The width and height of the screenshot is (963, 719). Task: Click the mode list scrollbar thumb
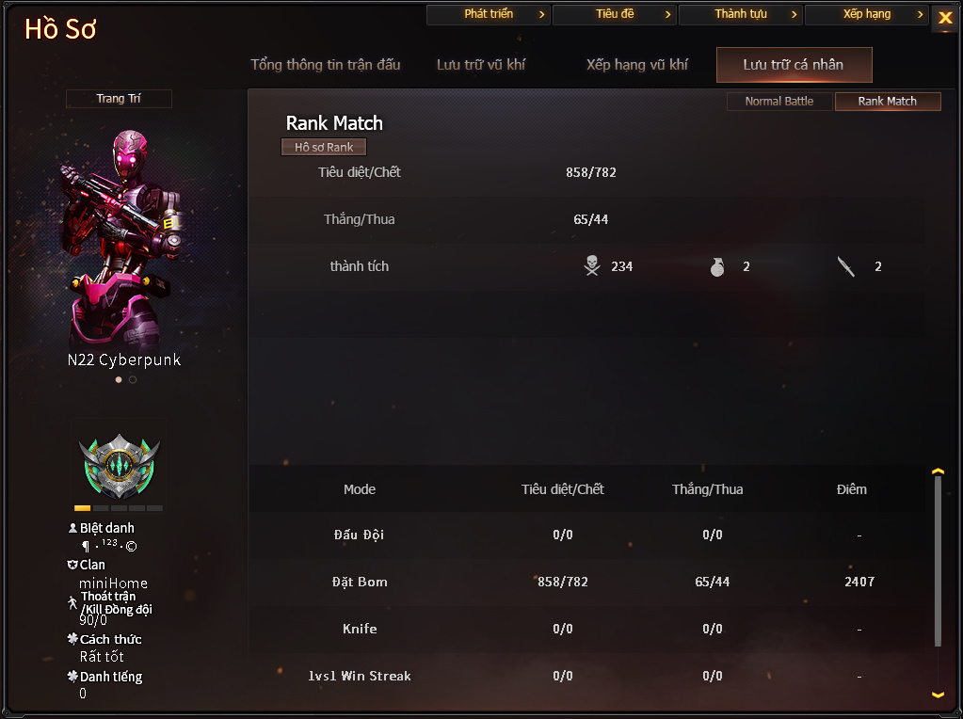tap(938, 561)
